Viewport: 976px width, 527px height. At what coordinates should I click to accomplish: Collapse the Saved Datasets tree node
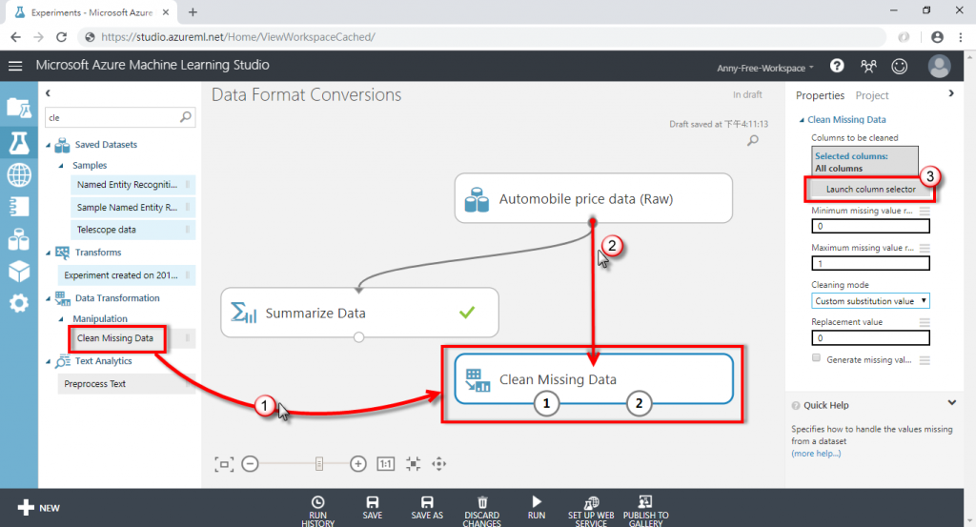(x=49, y=144)
